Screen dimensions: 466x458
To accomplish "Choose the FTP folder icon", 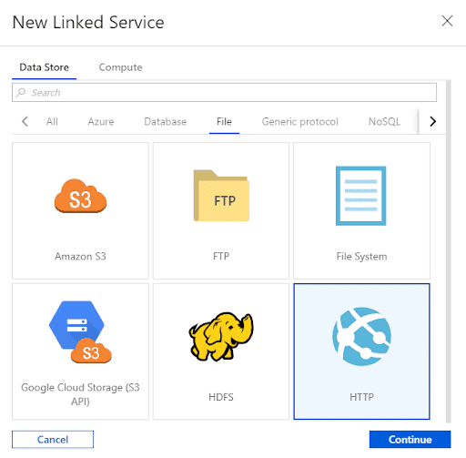I will point(221,196).
